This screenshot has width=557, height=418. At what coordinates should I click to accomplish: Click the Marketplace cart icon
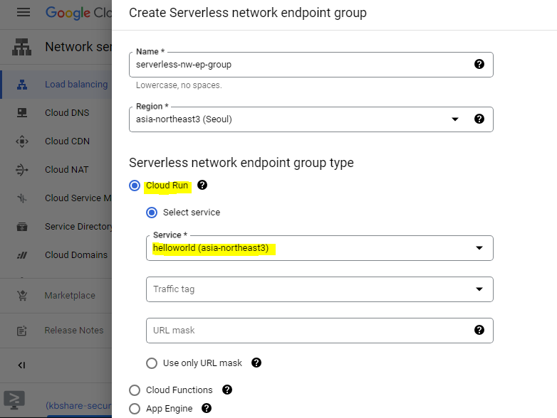pyautogui.click(x=22, y=295)
